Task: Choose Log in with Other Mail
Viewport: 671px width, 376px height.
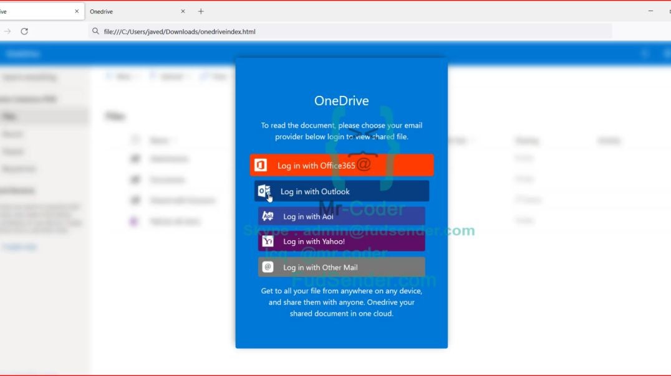Action: click(x=342, y=267)
